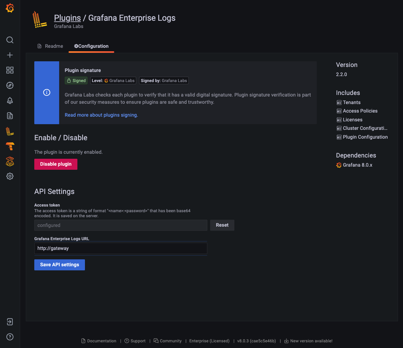Click the Enterprise Logs URL field
The height and width of the screenshot is (348, 403).
(x=121, y=248)
